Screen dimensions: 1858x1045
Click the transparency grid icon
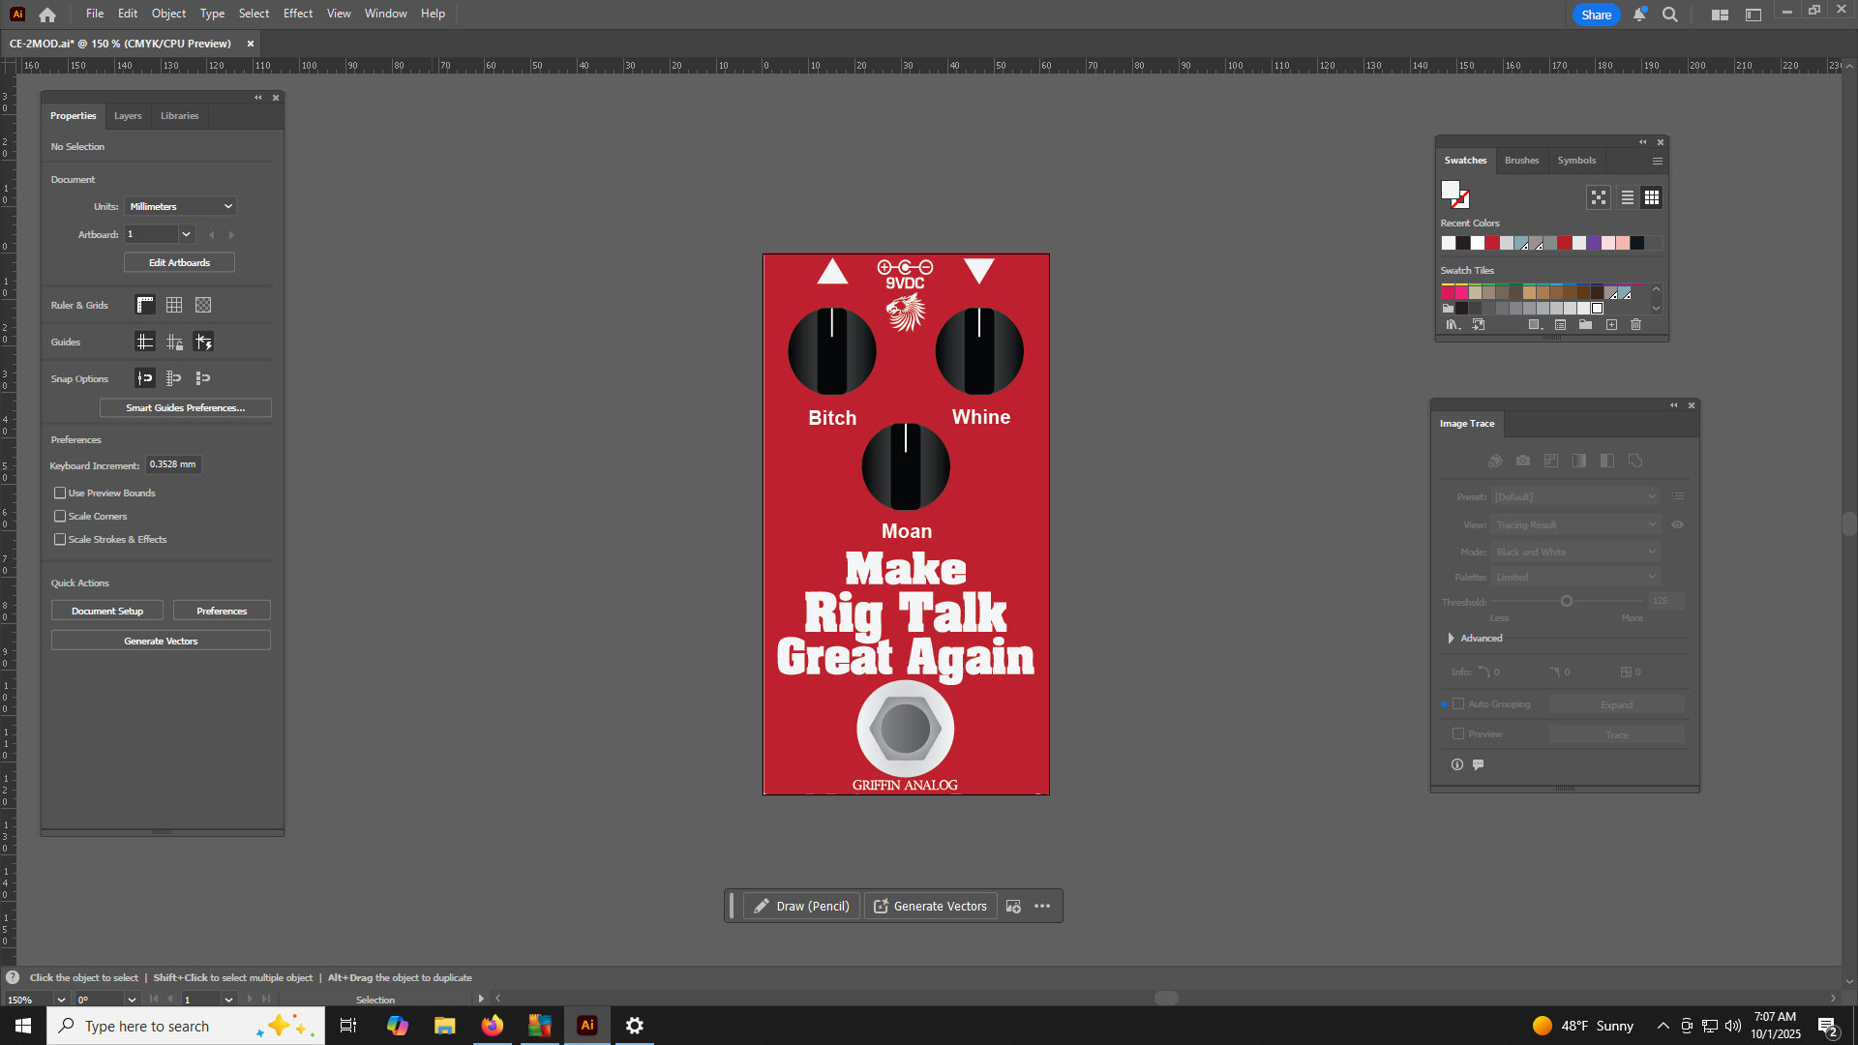203,305
